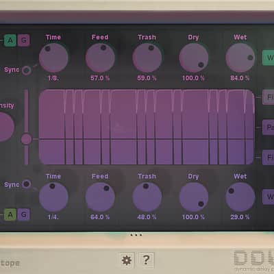
Task: Click the lower Trash knob
Action: [147, 197]
